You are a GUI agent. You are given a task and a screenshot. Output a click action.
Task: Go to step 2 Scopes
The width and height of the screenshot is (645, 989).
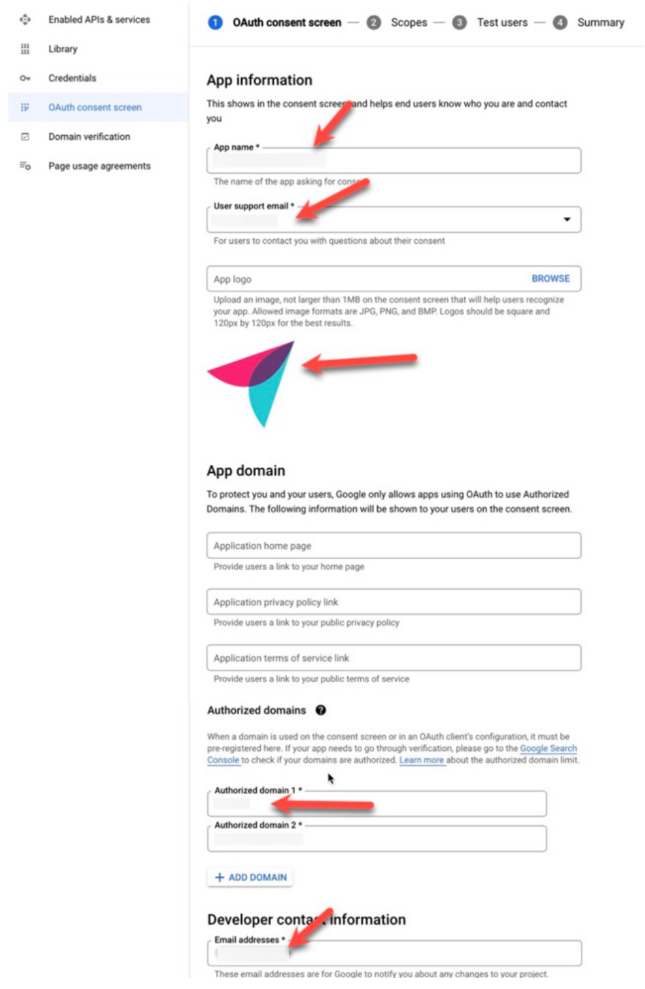(397, 23)
